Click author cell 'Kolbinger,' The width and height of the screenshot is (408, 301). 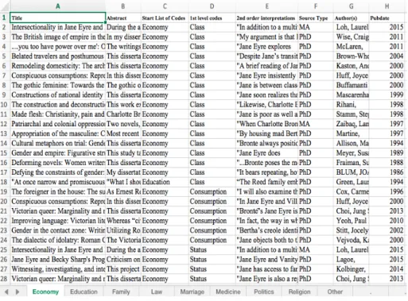tap(352, 269)
